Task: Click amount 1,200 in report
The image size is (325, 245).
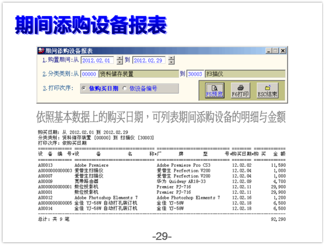Action: coord(279,198)
